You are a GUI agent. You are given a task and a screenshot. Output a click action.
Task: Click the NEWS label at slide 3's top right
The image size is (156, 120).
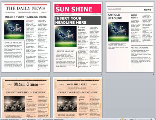[147, 10]
